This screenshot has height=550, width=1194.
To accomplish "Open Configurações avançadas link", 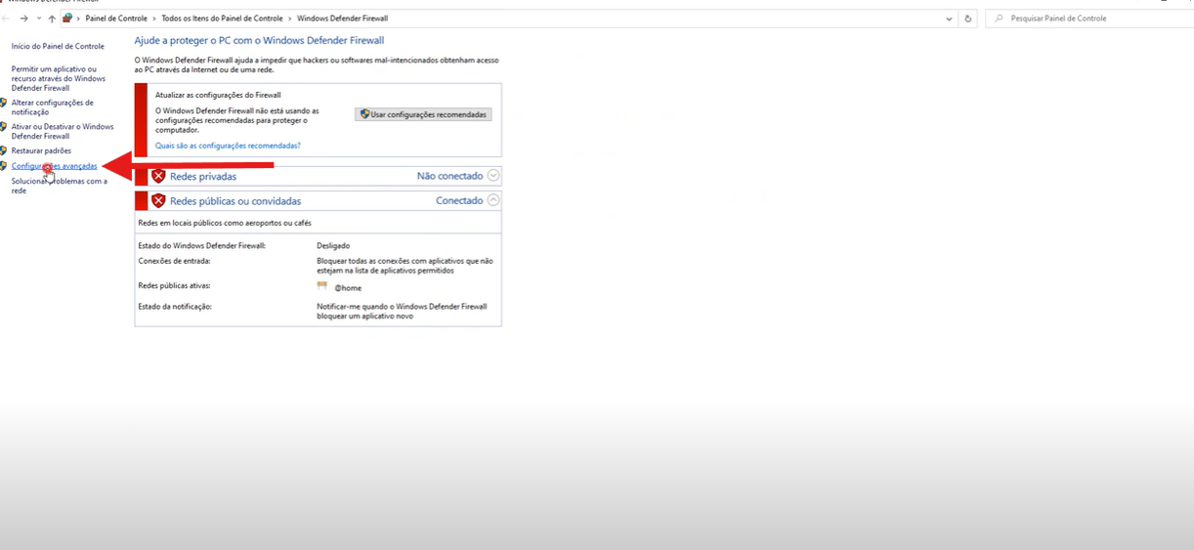I will (x=55, y=166).
